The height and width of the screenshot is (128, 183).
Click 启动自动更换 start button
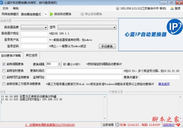61,14
